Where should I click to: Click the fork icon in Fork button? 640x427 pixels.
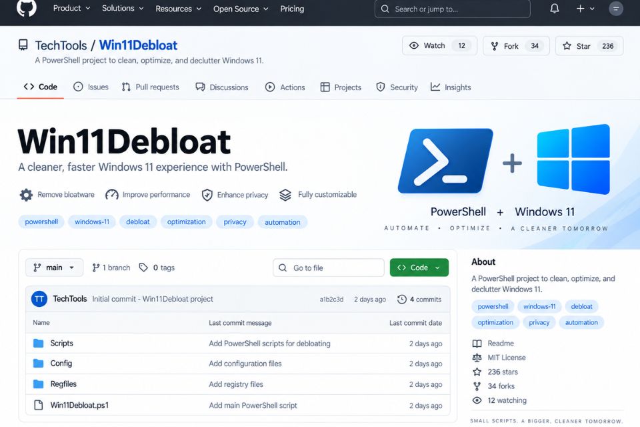[x=494, y=46]
